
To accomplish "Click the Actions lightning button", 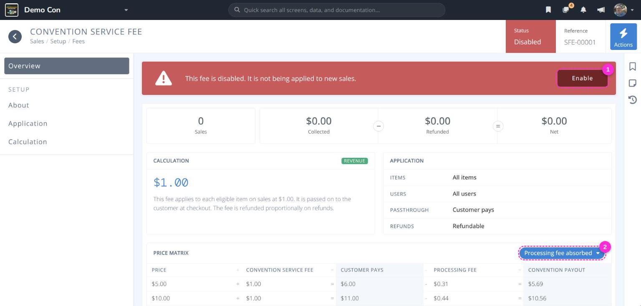I will point(623,37).
